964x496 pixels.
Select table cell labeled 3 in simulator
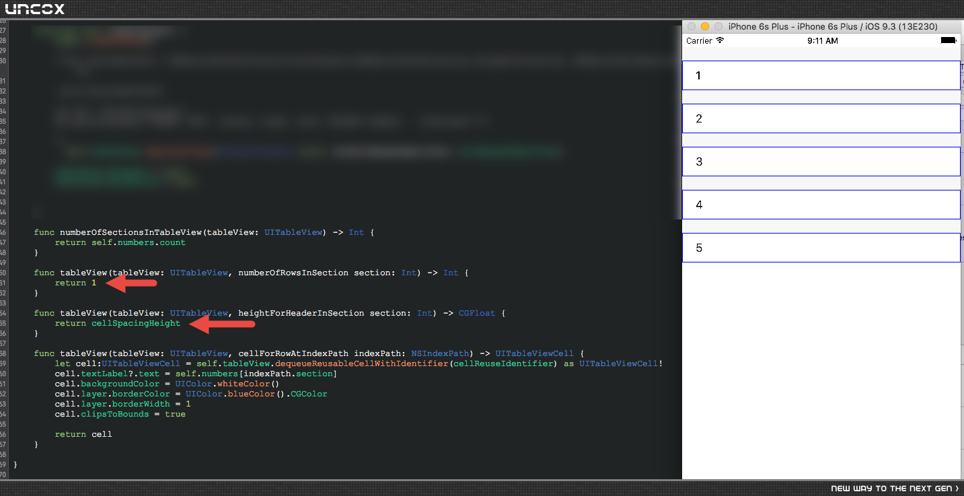821,162
